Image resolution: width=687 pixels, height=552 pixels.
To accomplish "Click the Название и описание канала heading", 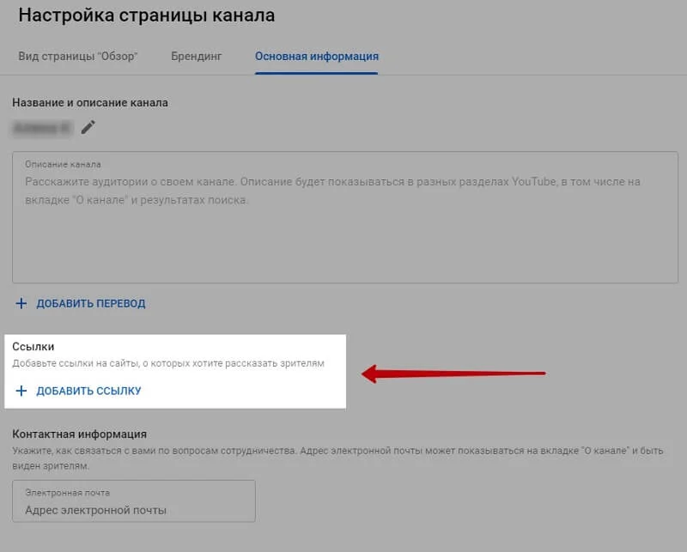I will tap(90, 102).
